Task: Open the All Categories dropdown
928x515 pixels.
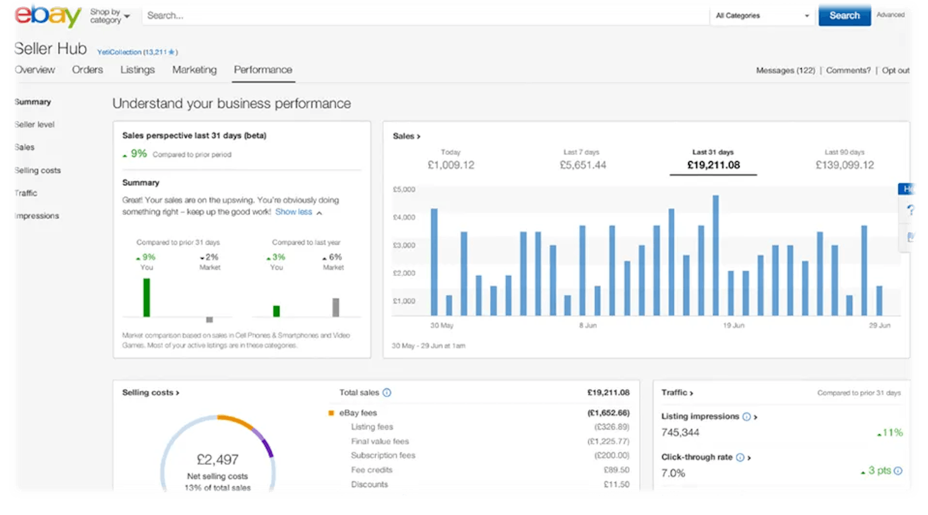Action: 762,15
